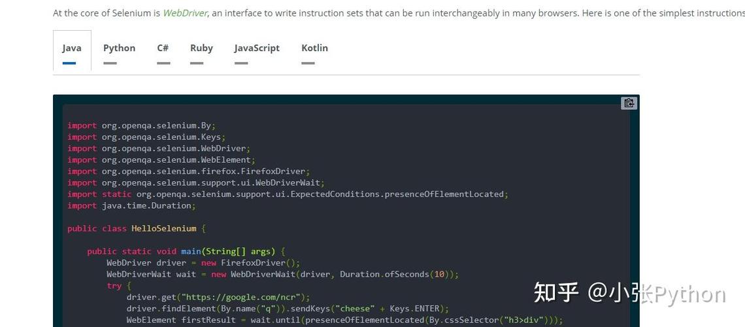The width and height of the screenshot is (745, 327).
Task: Switch to the Python tab
Action: pyautogui.click(x=119, y=48)
